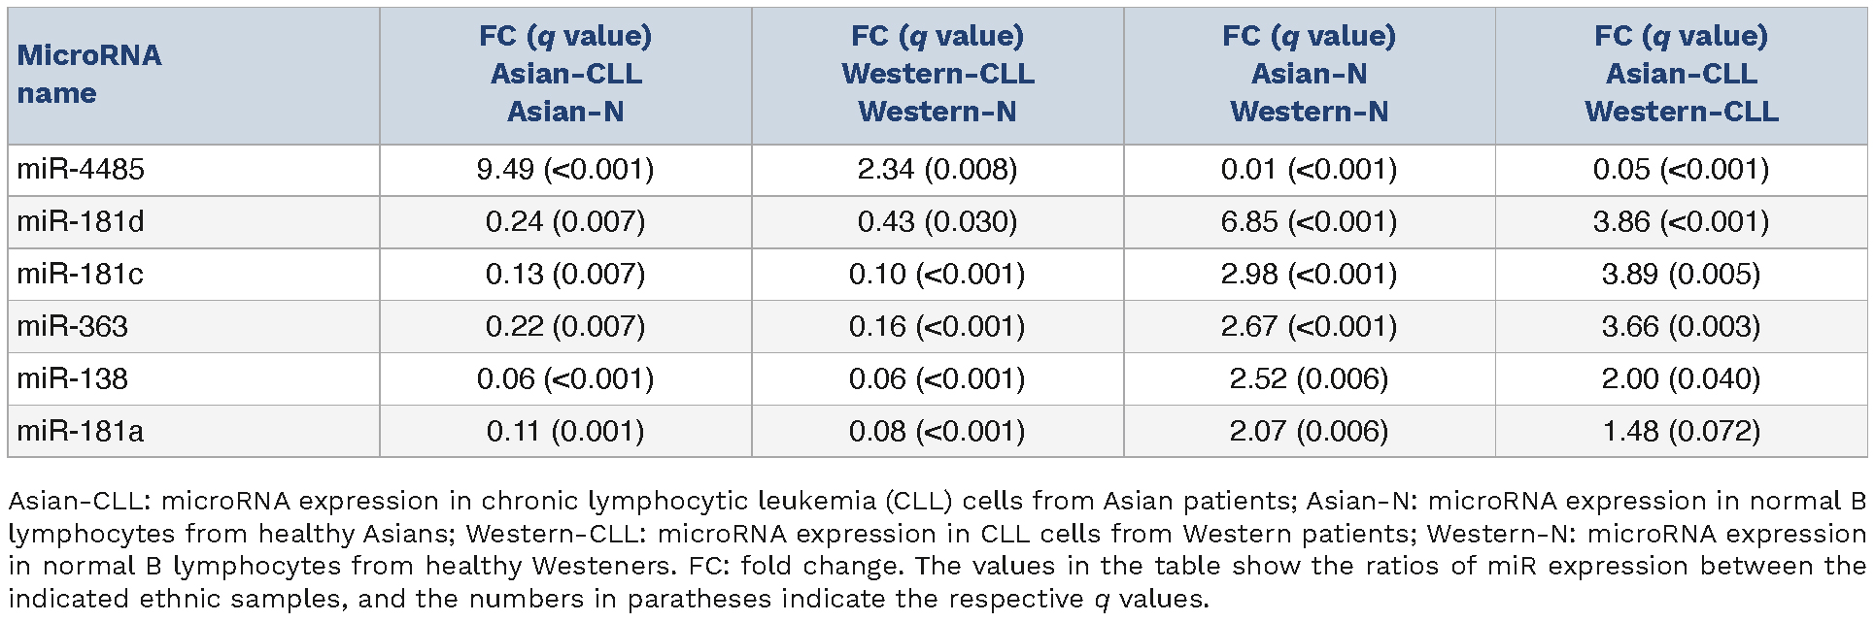Click the cell showing 1.48 (0.072)
Screen dimensions: 1875x622
1681,432
